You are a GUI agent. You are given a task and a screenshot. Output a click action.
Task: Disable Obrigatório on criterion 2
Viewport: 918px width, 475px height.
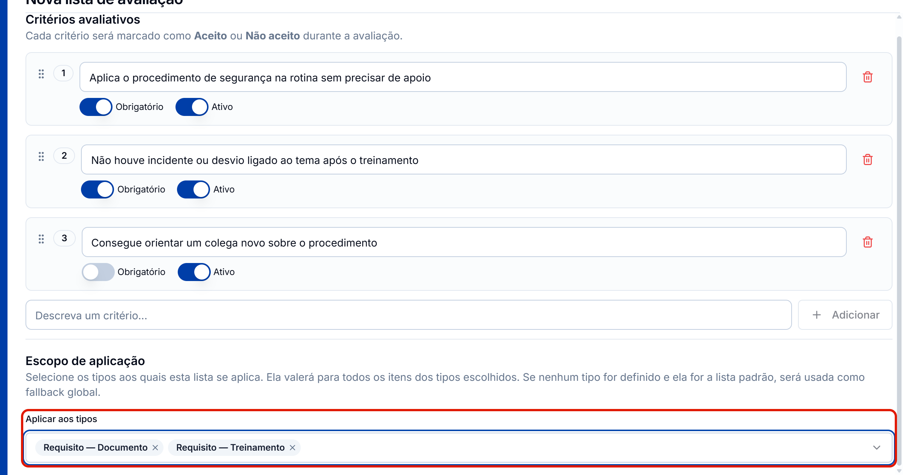pyautogui.click(x=97, y=189)
